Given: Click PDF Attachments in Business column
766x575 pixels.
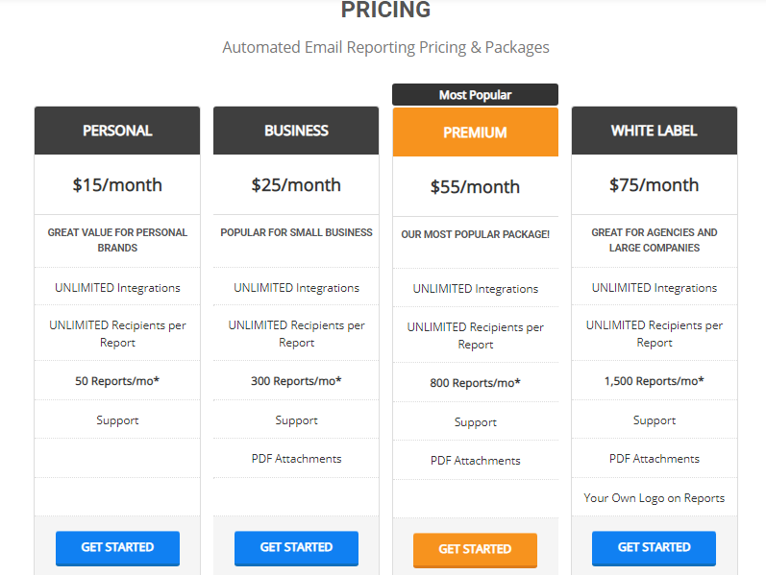Looking at the screenshot, I should 297,459.
